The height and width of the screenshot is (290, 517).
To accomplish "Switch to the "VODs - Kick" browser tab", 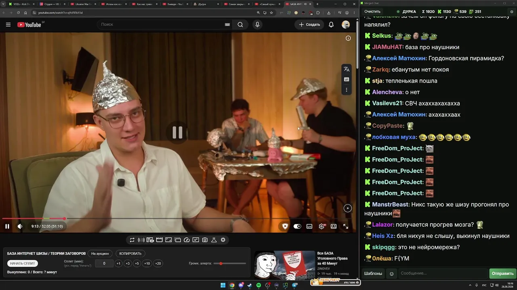I will pos(22,4).
